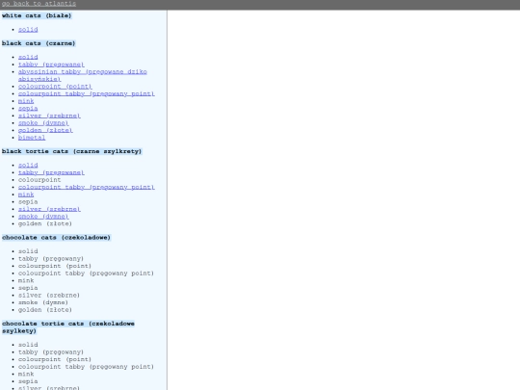Open smoke (dymne) under black tortie cats
The height and width of the screenshot is (390, 520).
point(43,217)
